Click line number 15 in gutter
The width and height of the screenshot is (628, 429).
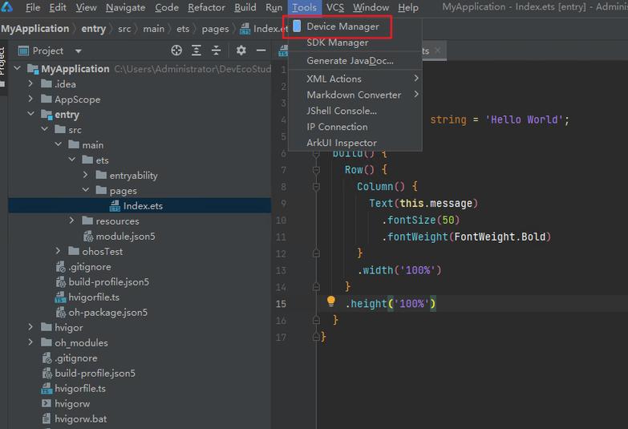click(x=282, y=304)
